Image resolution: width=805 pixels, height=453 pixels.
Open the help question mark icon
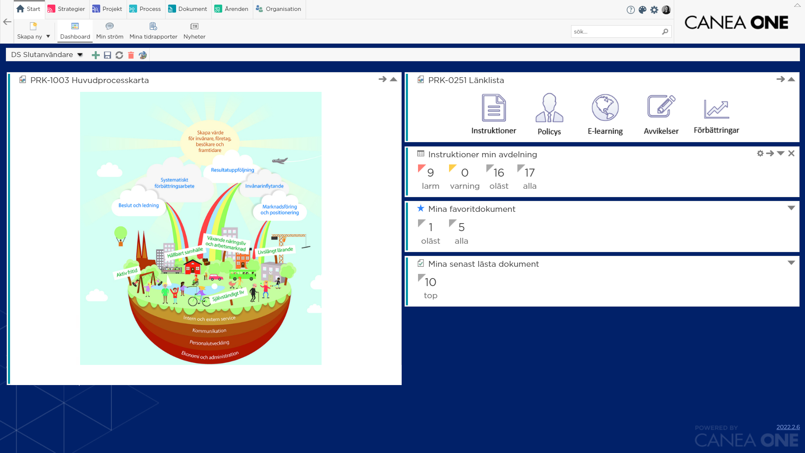pyautogui.click(x=631, y=10)
